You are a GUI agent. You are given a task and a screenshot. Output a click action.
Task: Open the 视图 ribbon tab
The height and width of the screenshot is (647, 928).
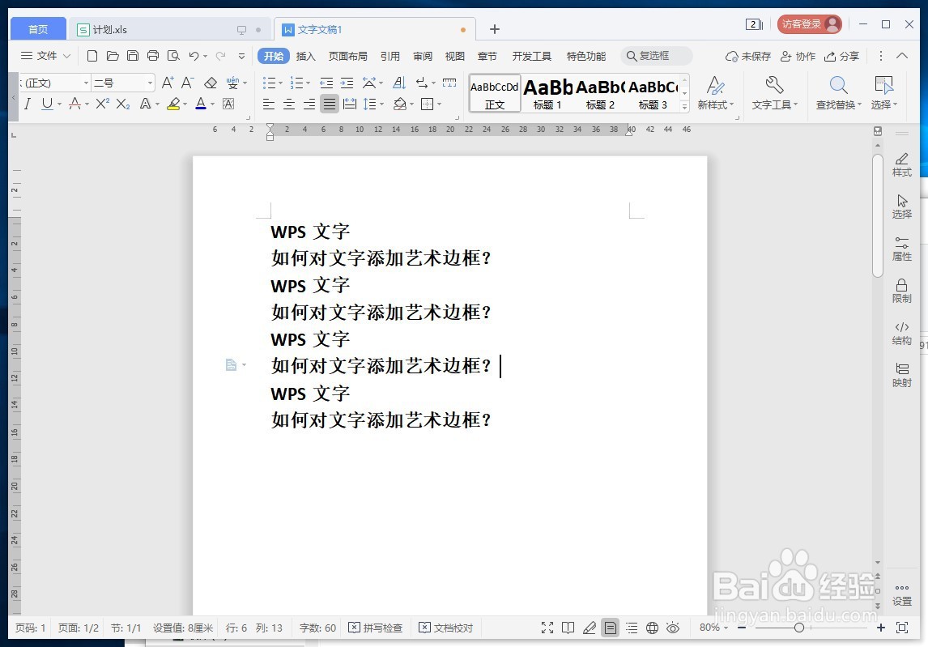[454, 56]
